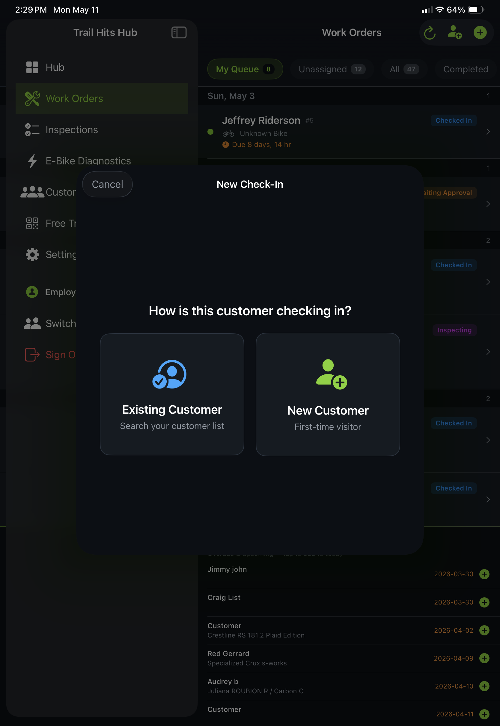Switch to the Completed tab
The height and width of the screenshot is (726, 500).
click(466, 69)
